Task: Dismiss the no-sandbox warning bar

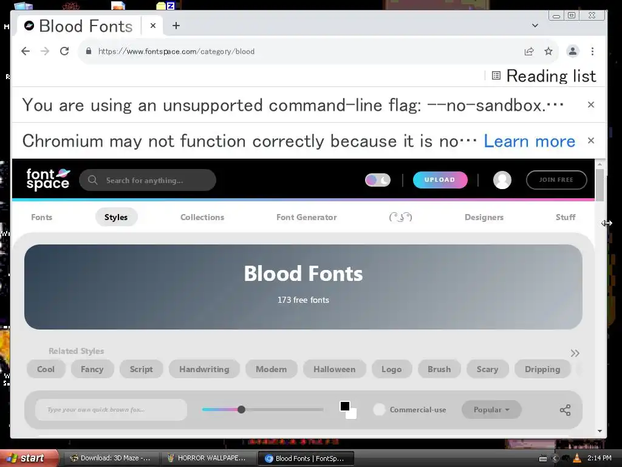Action: coord(590,105)
